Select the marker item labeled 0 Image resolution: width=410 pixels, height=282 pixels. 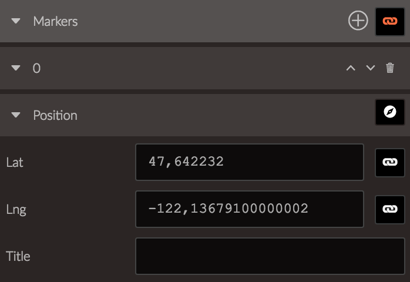tap(36, 68)
